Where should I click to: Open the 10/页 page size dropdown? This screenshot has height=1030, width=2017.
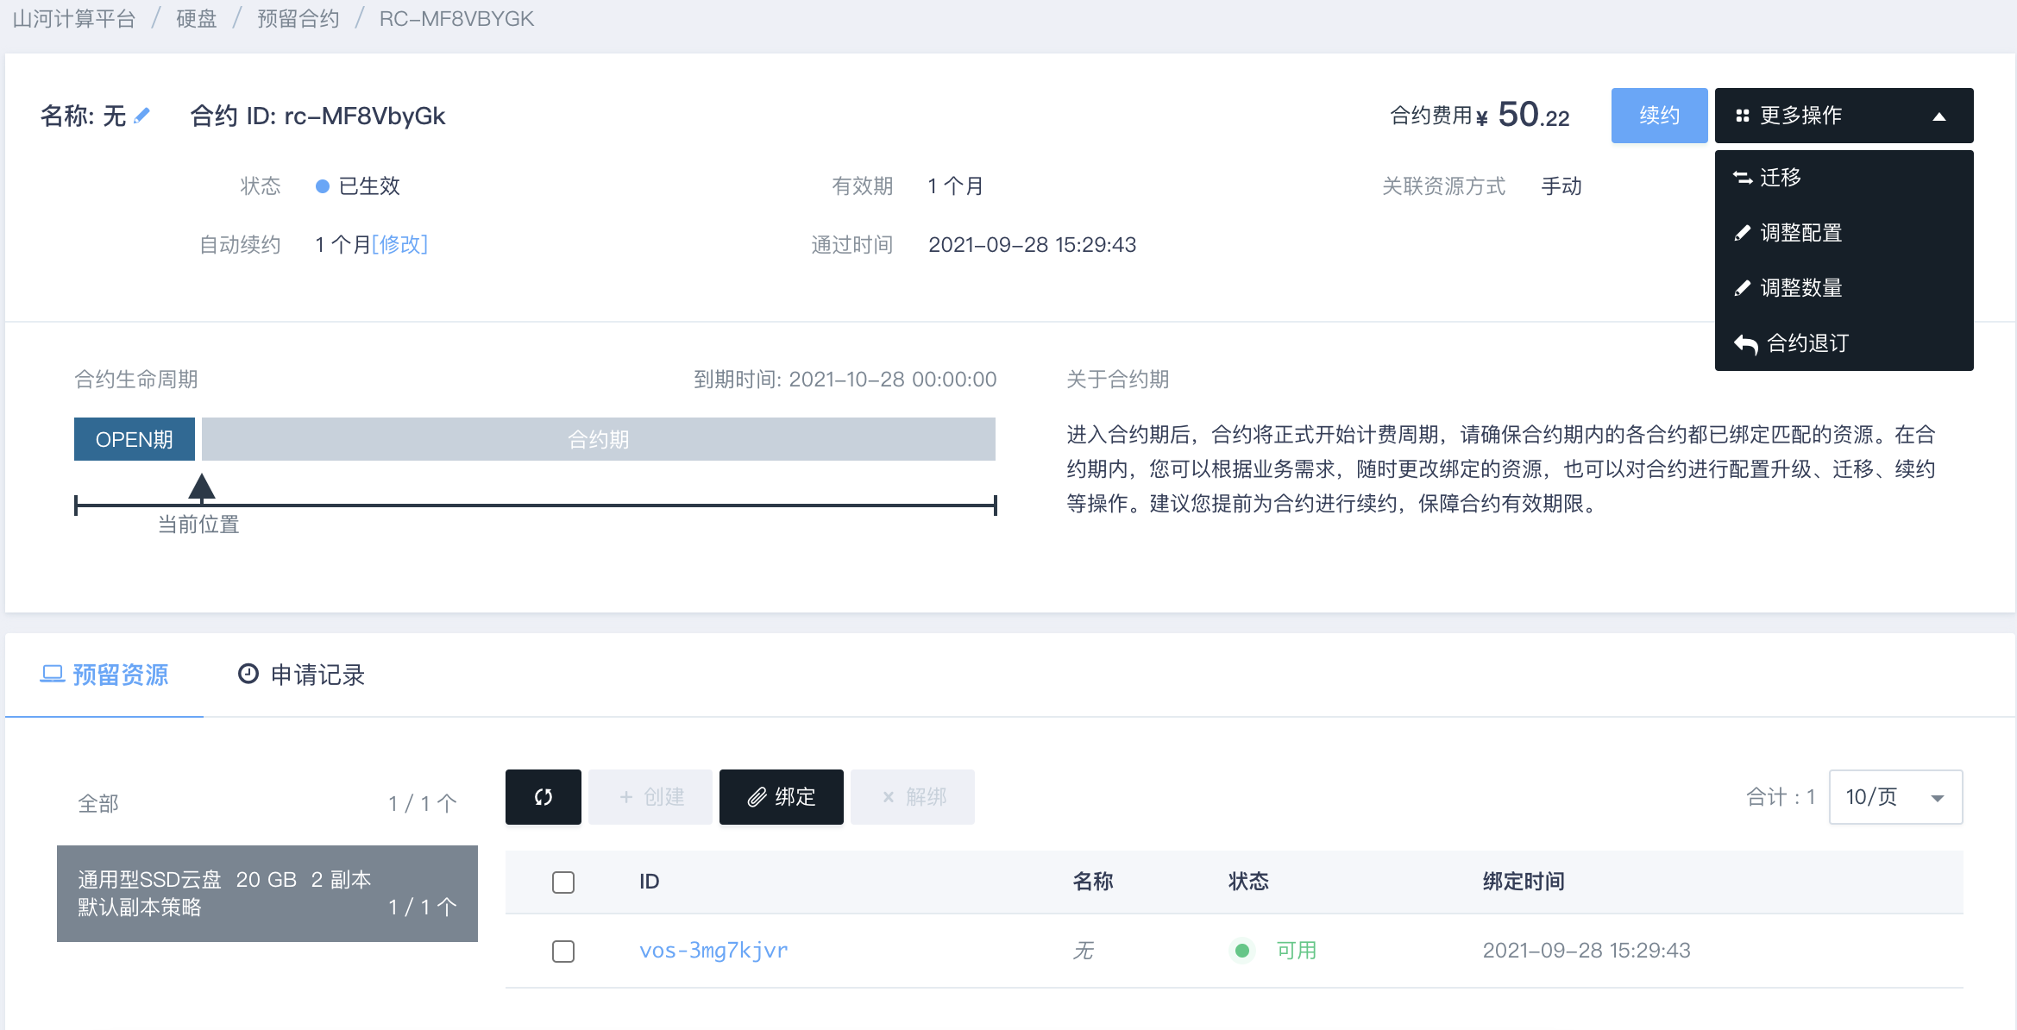pyautogui.click(x=1895, y=797)
